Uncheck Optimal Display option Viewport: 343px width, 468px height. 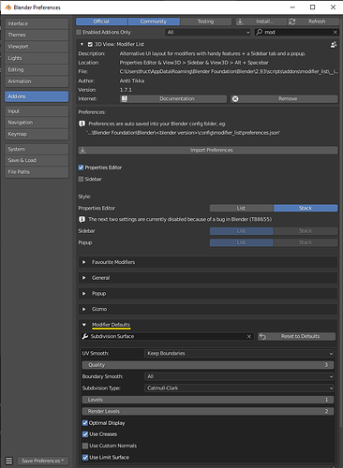coord(85,423)
